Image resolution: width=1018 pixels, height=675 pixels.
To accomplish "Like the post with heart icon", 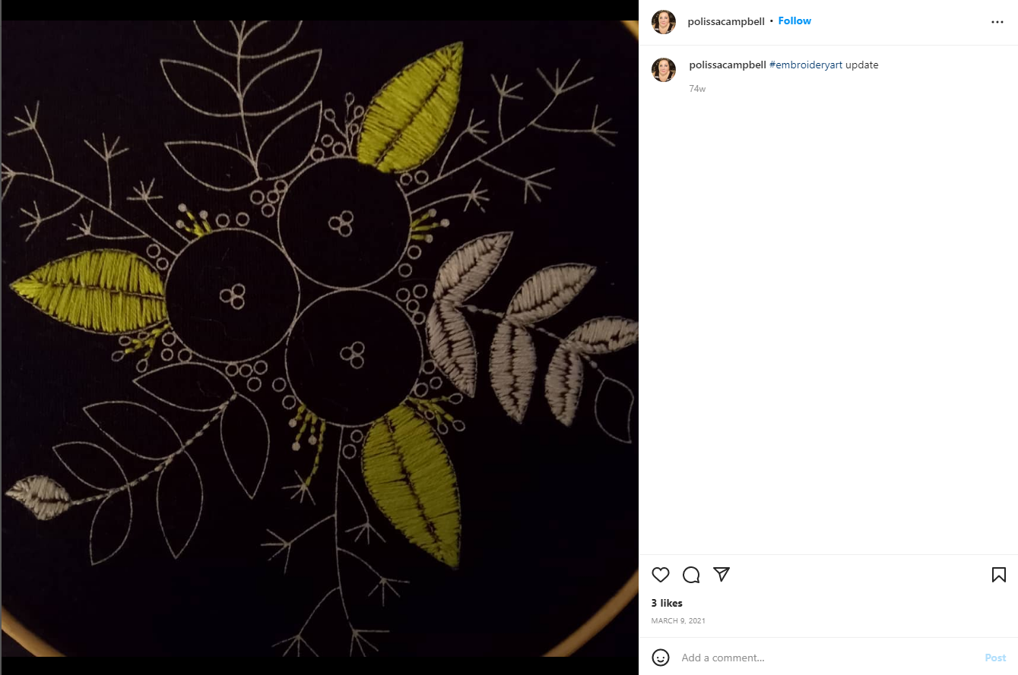I will (661, 575).
